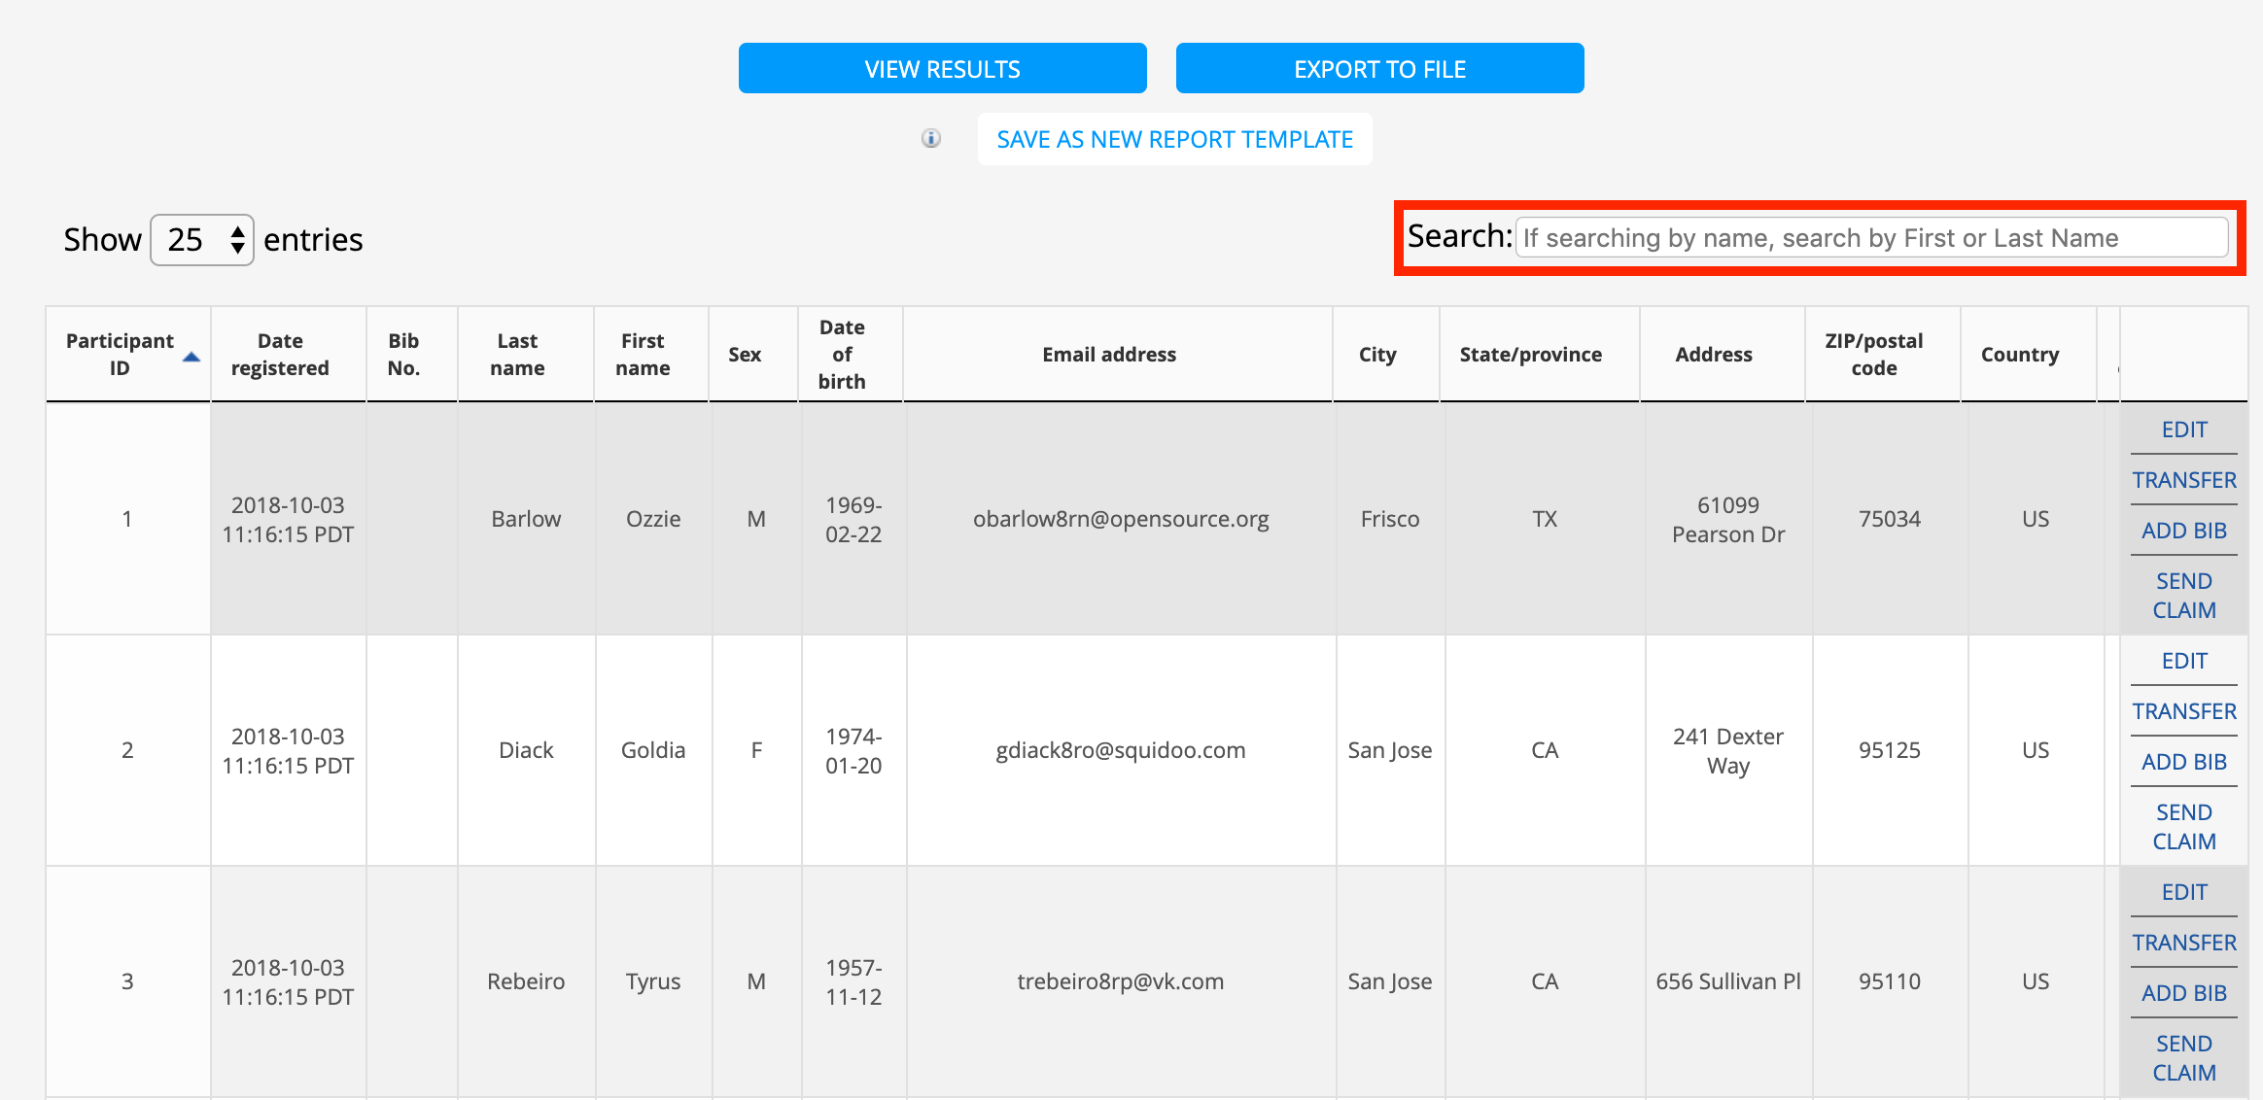Click into the Search input field
The width and height of the screenshot is (2263, 1100).
pos(1870,238)
